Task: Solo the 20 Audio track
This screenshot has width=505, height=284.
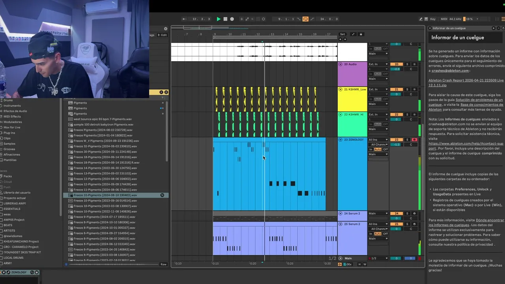Action: point(408,64)
